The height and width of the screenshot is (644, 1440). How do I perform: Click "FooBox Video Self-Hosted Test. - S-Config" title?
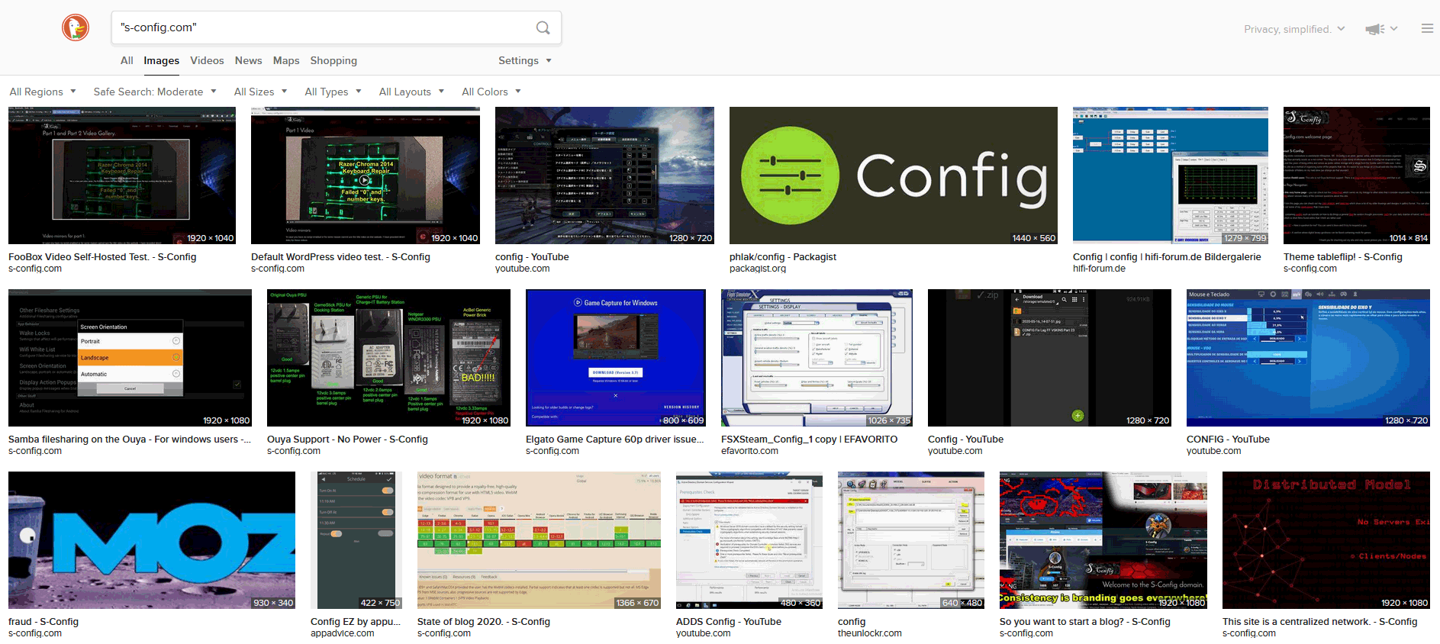[102, 257]
